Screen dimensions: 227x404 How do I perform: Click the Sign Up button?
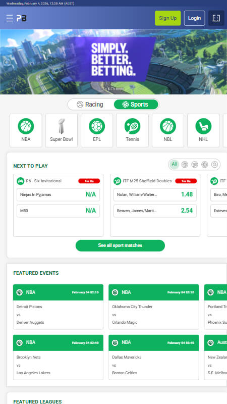pyautogui.click(x=168, y=18)
